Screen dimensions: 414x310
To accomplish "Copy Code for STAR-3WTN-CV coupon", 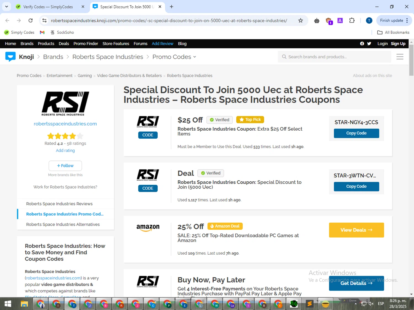I will 356,186.
